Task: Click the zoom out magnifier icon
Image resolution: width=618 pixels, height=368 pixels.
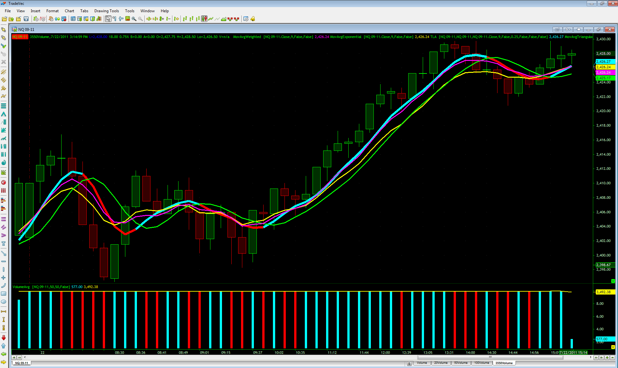Action: (140, 19)
